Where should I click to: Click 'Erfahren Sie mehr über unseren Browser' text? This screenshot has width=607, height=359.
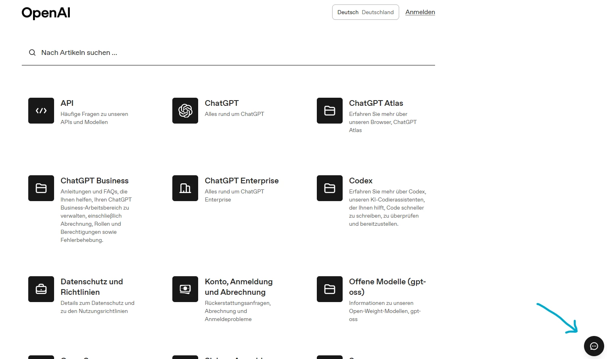click(383, 122)
